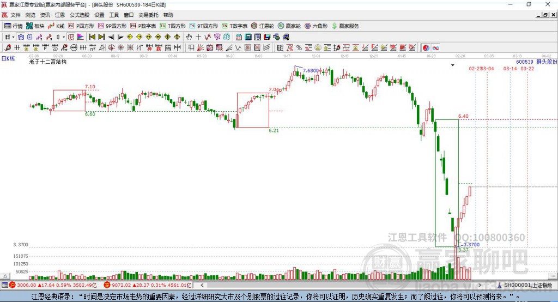
Task: Open the 9T四方形 tool
Action: click(x=204, y=26)
